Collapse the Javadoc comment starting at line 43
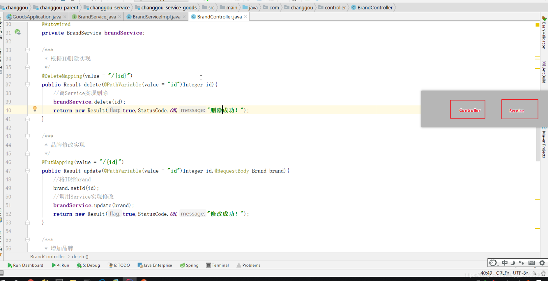The width and height of the screenshot is (548, 281). [28, 136]
